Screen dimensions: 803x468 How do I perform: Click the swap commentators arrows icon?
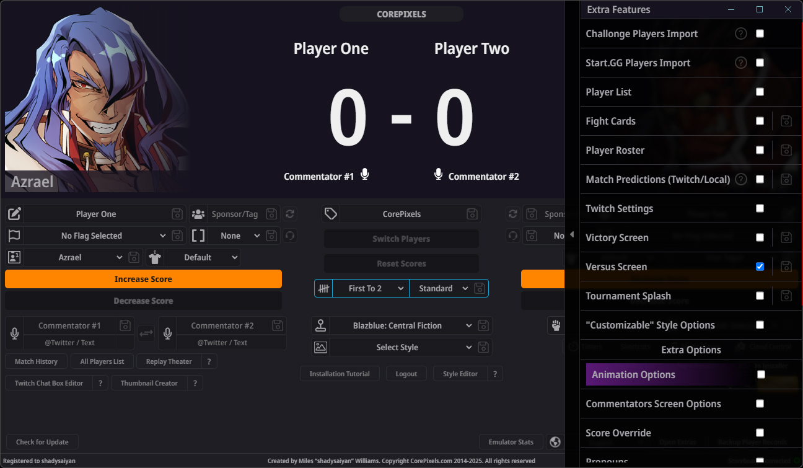coord(146,333)
